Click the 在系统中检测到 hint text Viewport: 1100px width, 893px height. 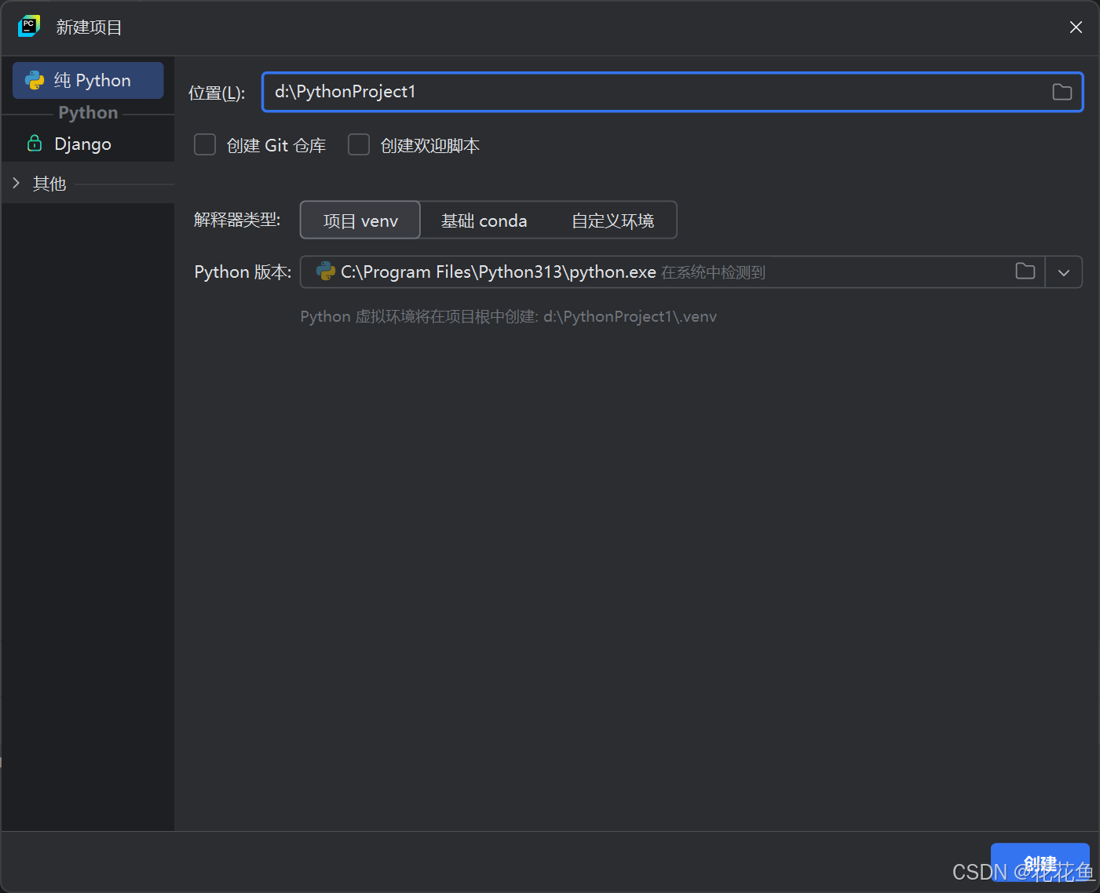pyautogui.click(x=713, y=272)
